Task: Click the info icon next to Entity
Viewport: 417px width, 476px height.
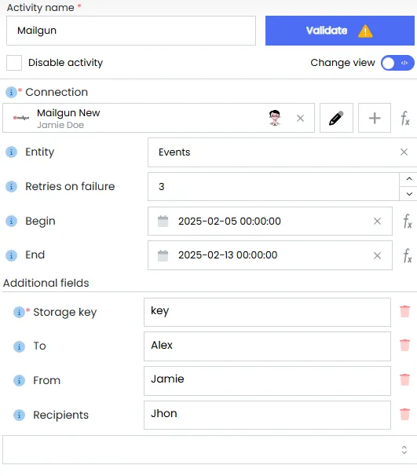Action: click(11, 152)
